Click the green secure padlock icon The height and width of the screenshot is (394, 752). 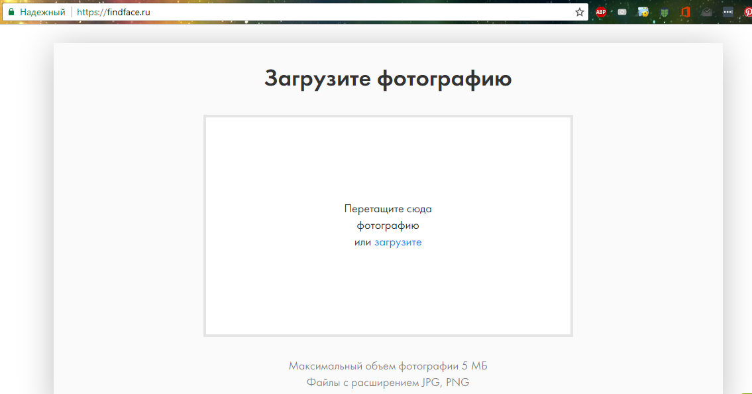point(11,12)
